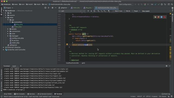Switch to the Blog.php editor tab
This screenshot has width=174, height=98.
(x=88, y=8)
